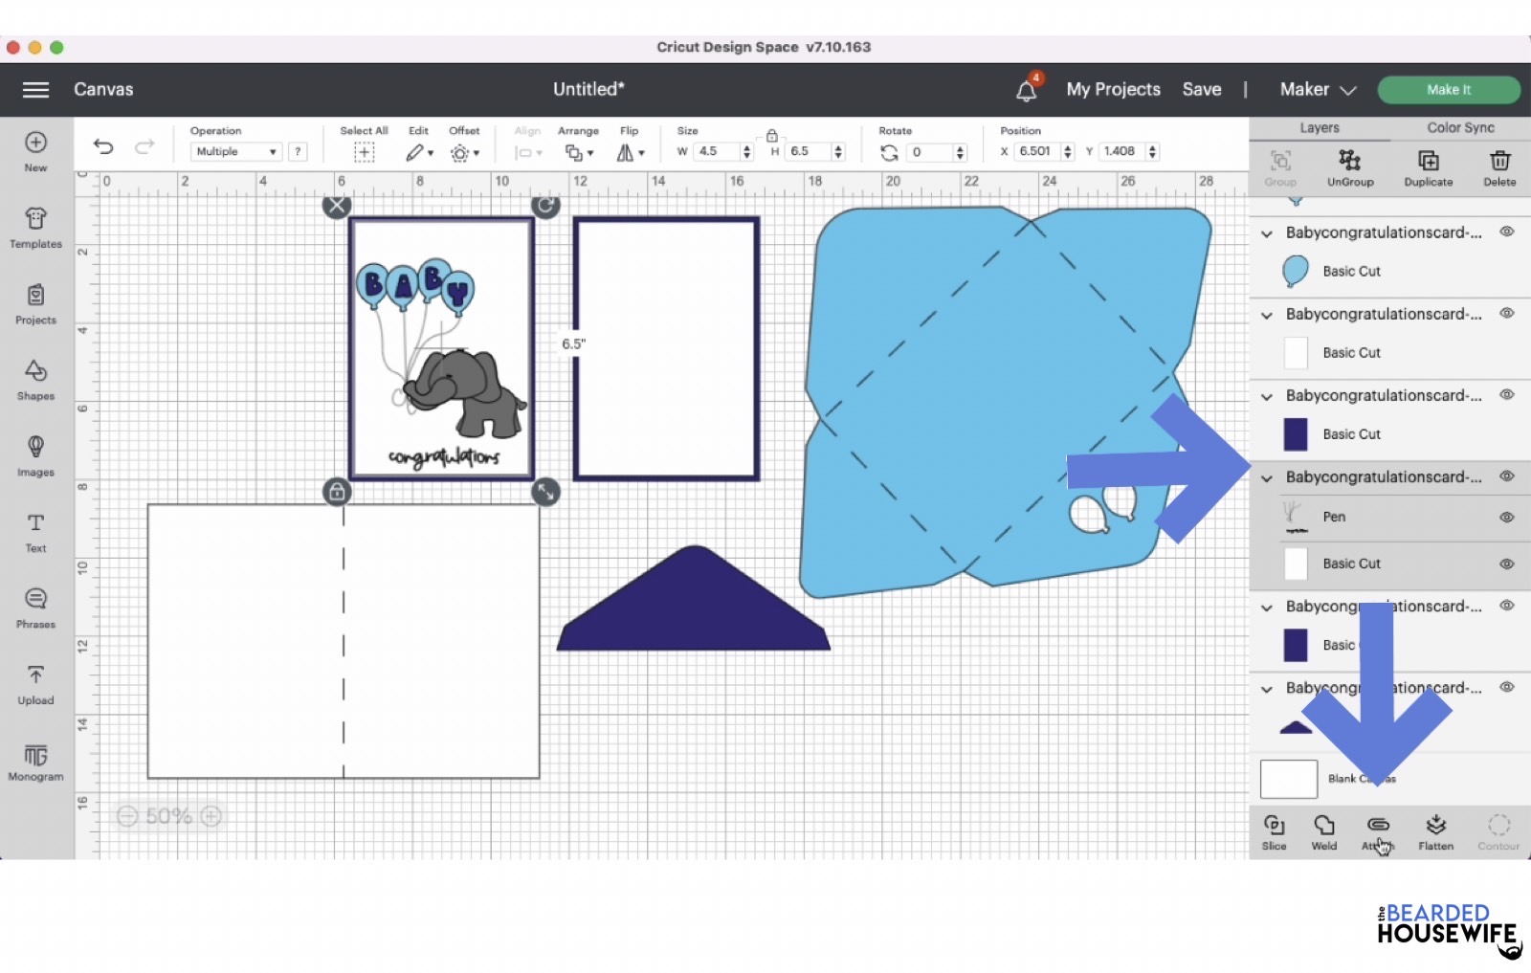Click the Weld tool
Screen dimensions: 1531x973
point(1324,831)
